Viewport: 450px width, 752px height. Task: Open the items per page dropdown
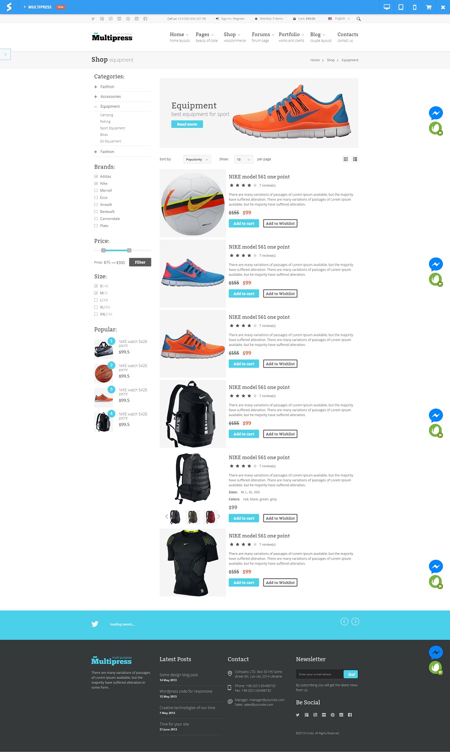pos(244,159)
